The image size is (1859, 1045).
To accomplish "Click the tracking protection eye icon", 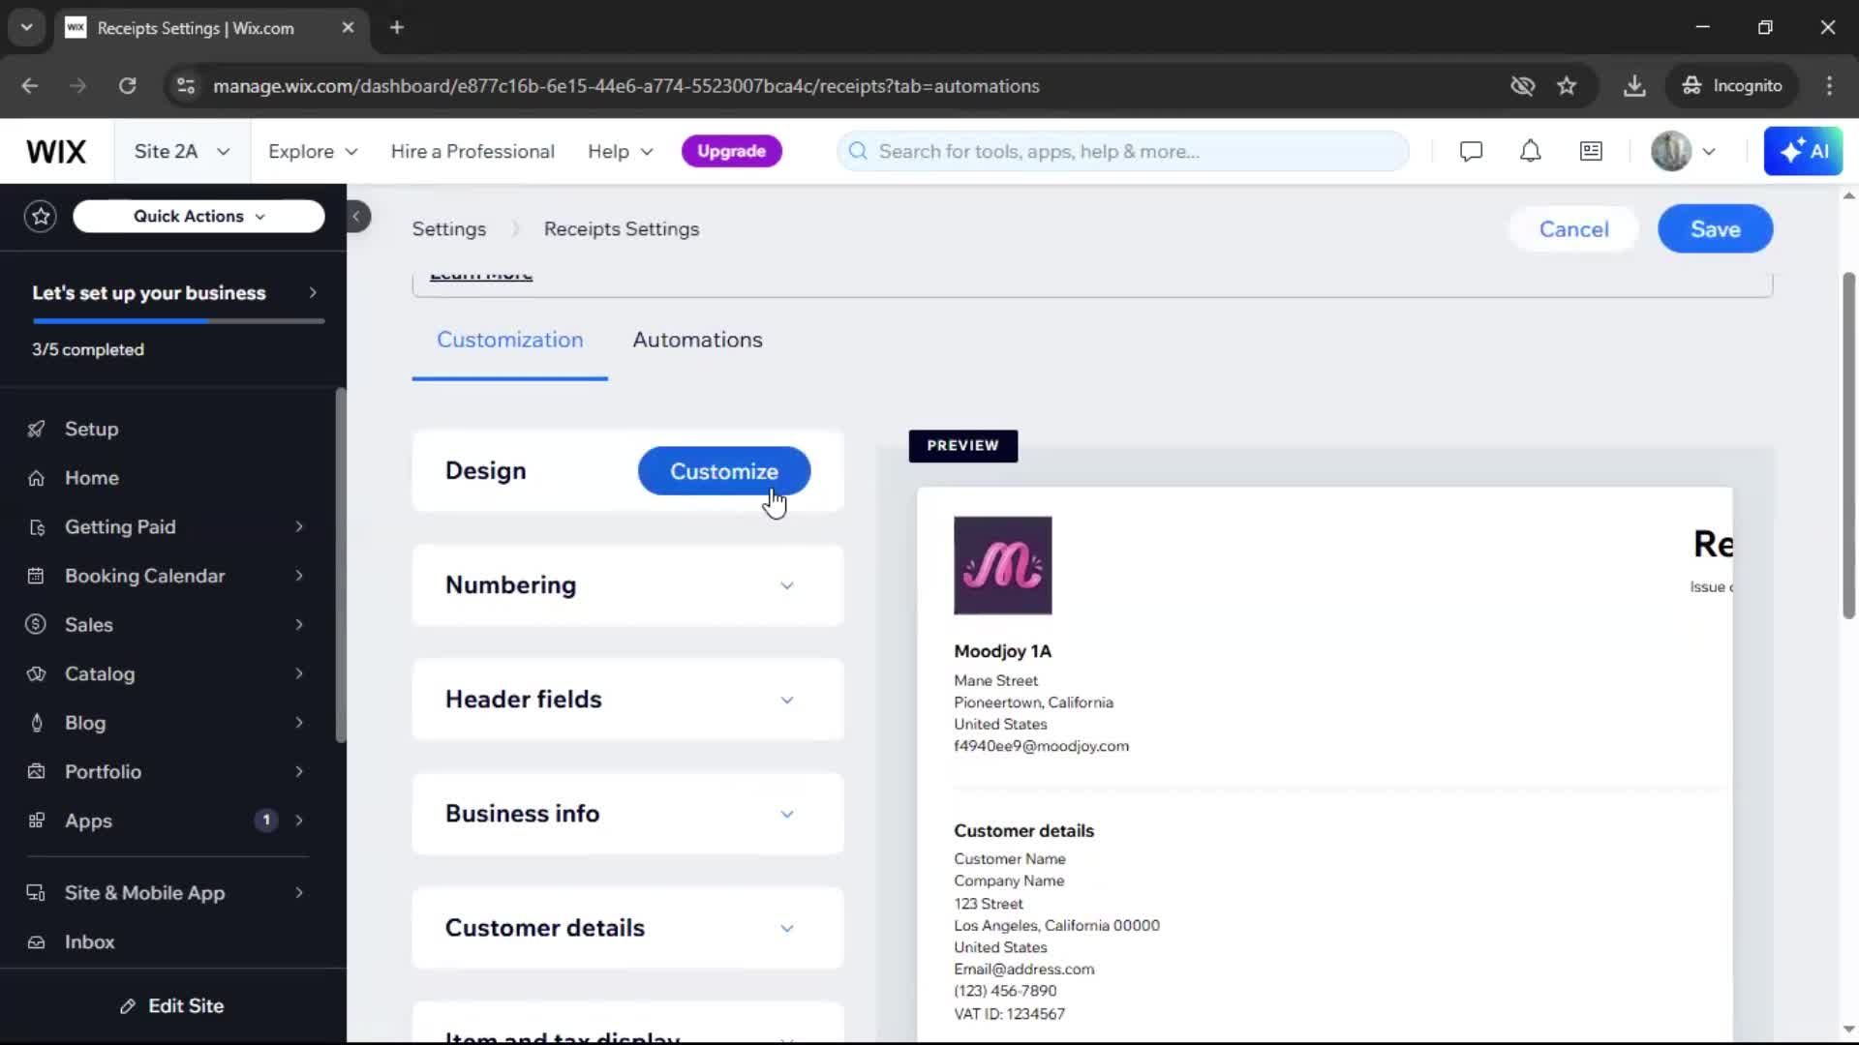I will tap(1522, 86).
